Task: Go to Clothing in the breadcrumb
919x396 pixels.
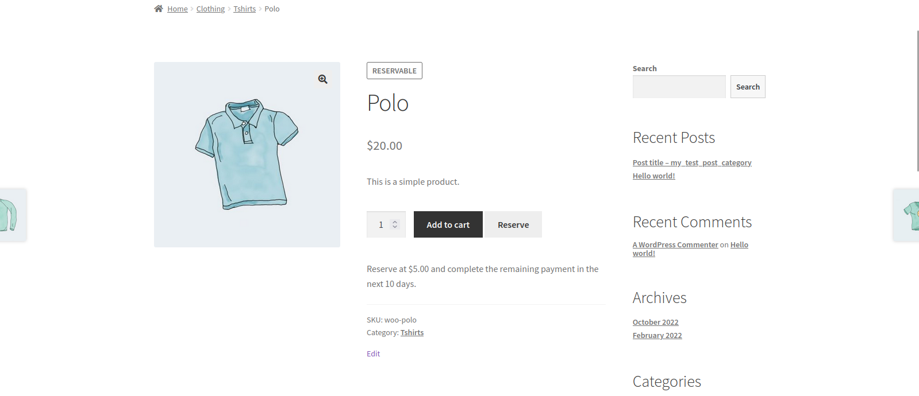Action: pos(210,9)
